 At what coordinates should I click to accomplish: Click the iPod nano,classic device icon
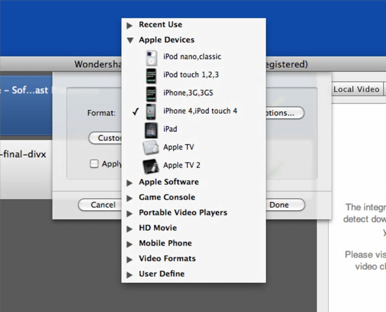click(151, 58)
